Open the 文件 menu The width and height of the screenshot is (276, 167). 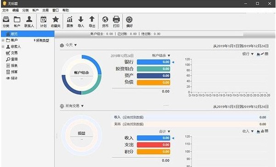(6, 10)
